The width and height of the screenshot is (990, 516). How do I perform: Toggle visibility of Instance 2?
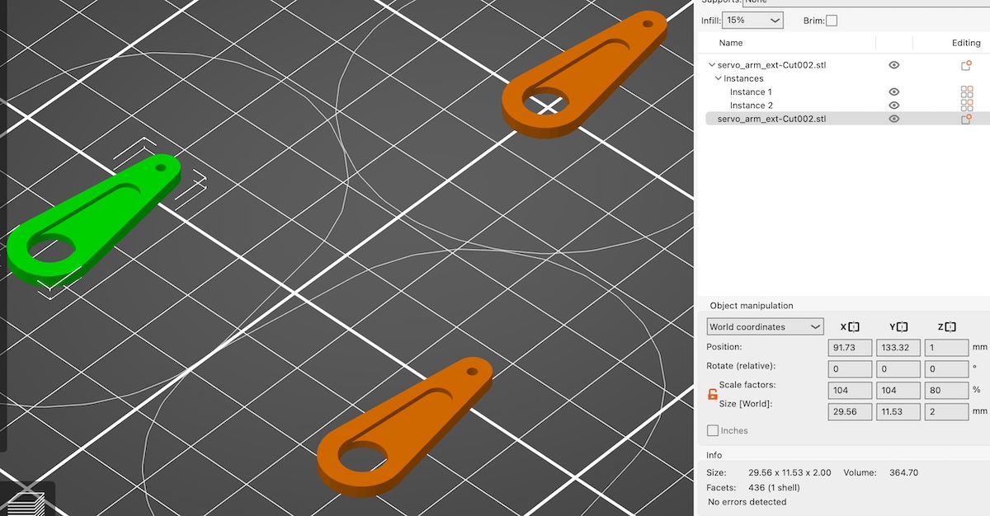(894, 106)
